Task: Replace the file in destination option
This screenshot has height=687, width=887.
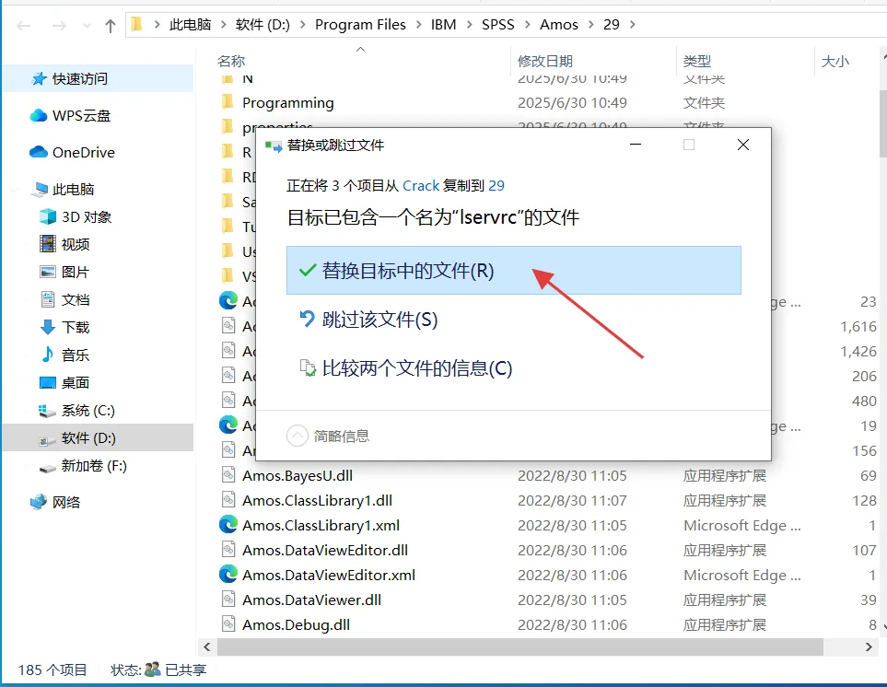Action: click(514, 270)
